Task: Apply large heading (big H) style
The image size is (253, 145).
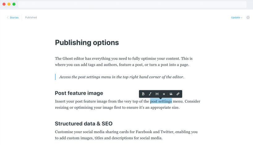Action: [x=157, y=94]
